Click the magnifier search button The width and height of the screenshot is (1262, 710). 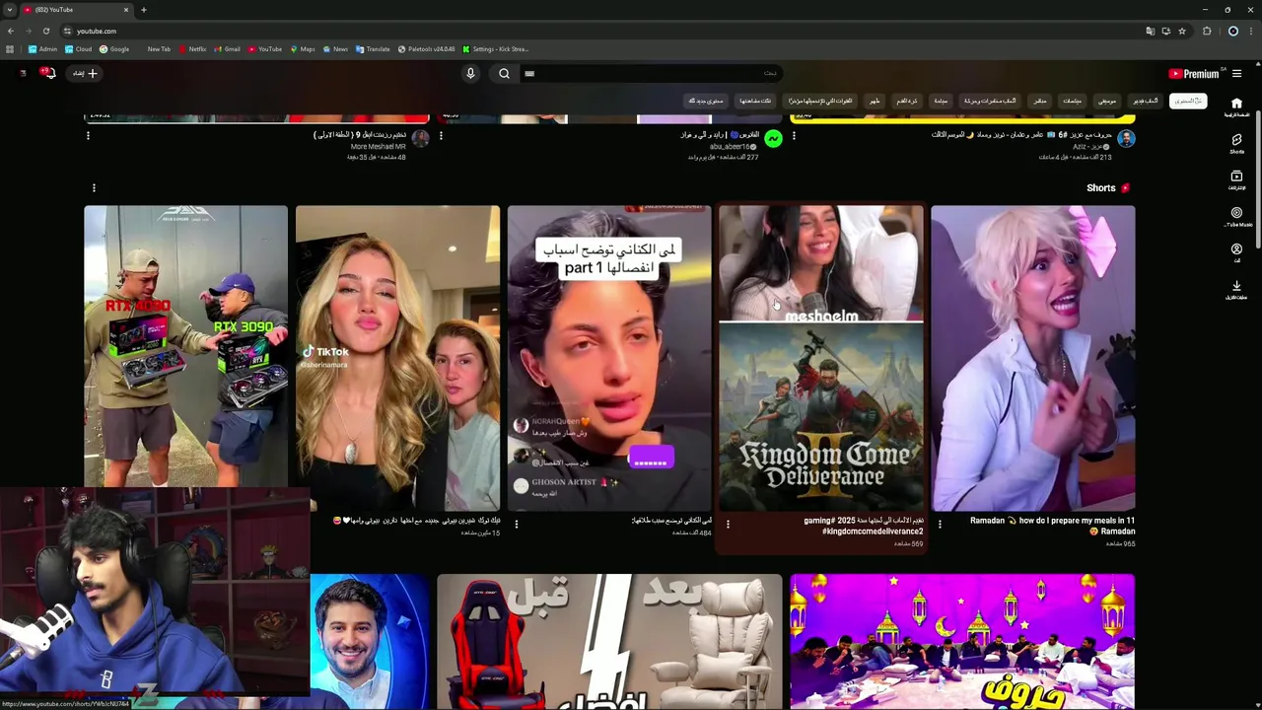click(x=504, y=73)
